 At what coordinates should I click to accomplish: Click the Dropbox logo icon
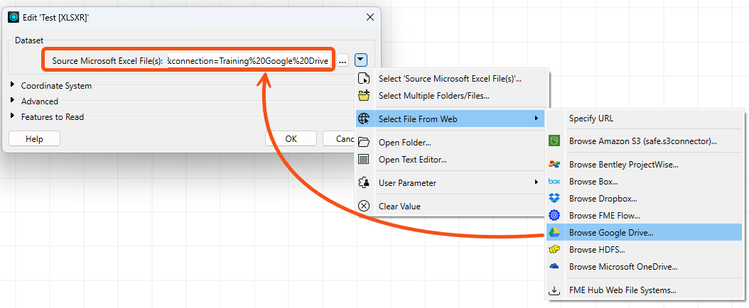click(554, 198)
